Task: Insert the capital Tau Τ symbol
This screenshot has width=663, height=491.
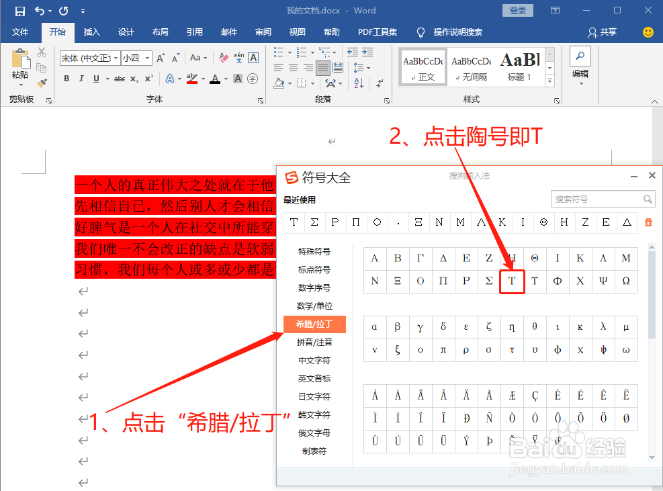Action: 512,281
